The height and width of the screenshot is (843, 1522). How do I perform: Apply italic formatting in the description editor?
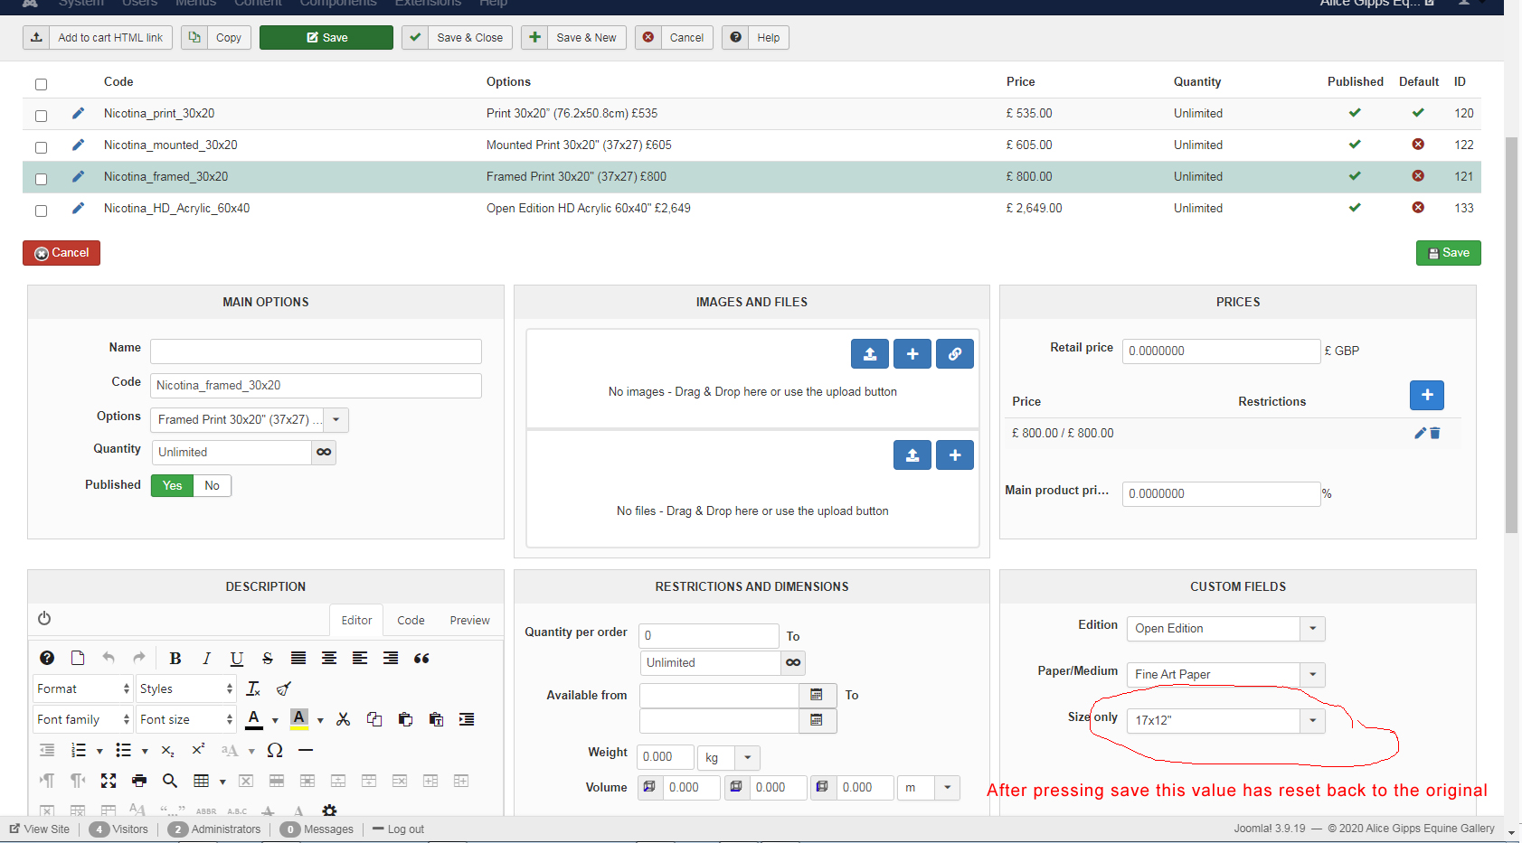206,658
